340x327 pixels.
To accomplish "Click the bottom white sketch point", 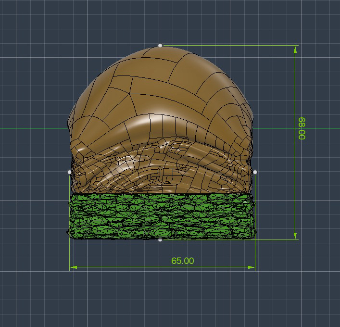I will point(160,240).
